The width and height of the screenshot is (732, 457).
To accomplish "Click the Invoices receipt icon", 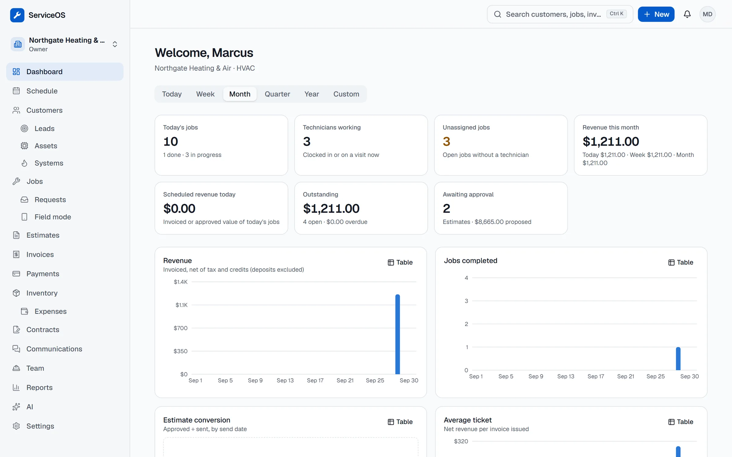I will point(16,254).
